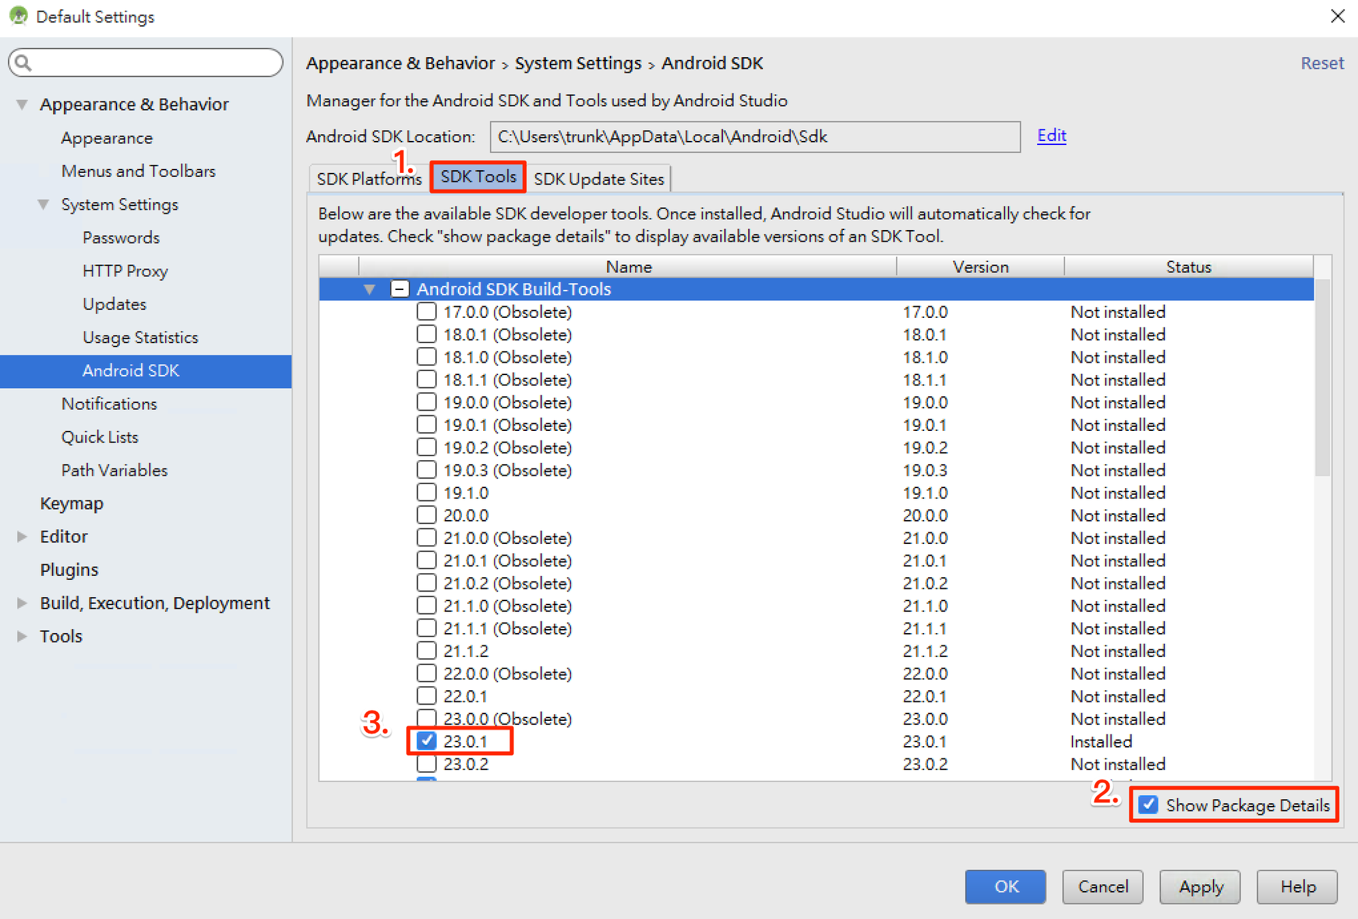Click the Android SDK Location field
The image size is (1358, 919).
[x=754, y=137]
